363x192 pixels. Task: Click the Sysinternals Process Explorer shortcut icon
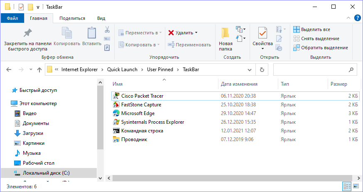pos(116,122)
